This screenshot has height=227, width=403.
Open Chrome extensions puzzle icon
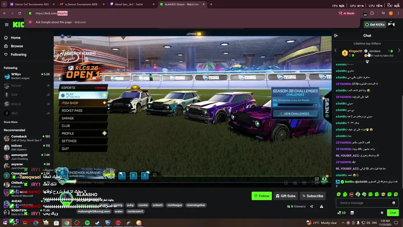[x=372, y=13]
